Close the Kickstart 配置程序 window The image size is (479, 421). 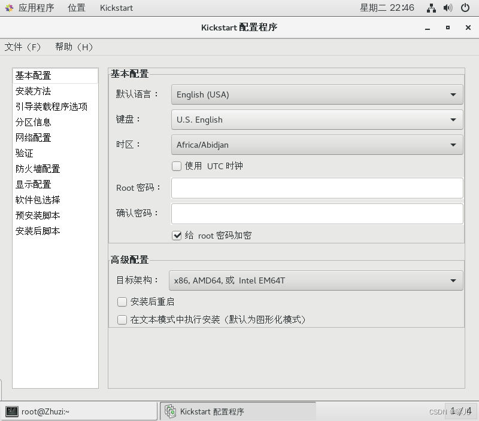(x=468, y=28)
